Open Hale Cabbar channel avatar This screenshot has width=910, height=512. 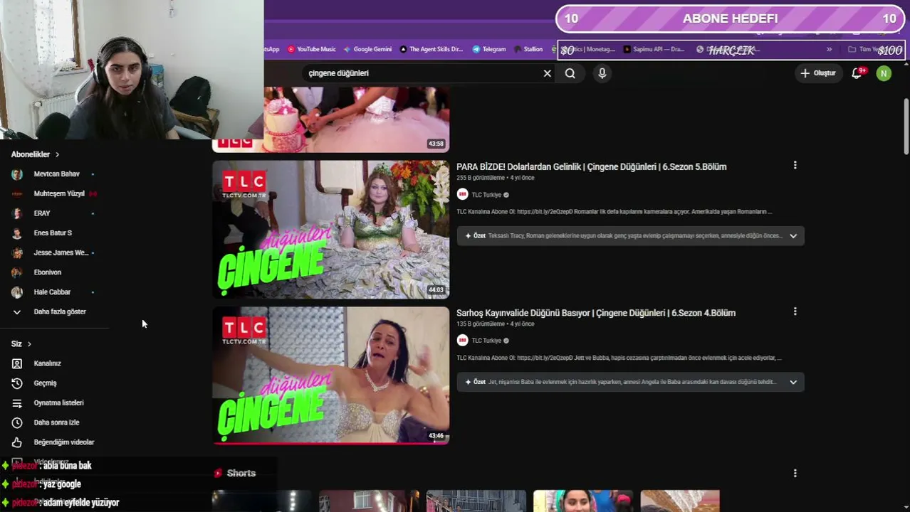[x=17, y=292]
